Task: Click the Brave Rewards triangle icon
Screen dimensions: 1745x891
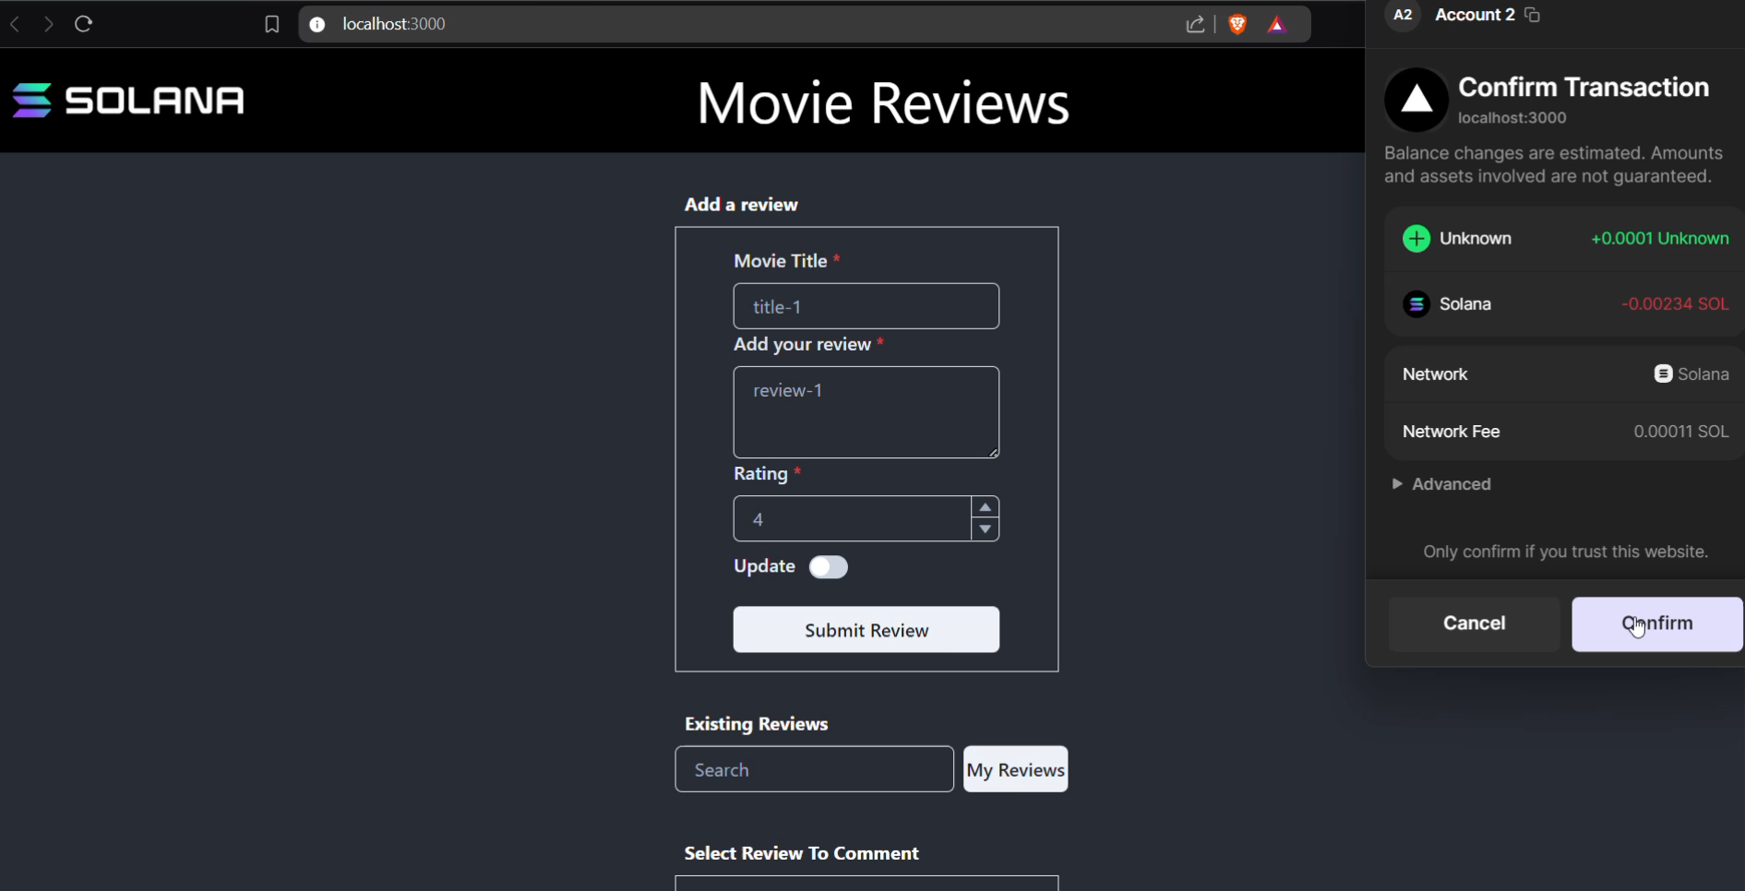Action: point(1277,25)
